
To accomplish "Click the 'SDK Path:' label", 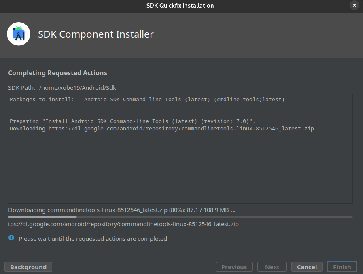I will (21, 88).
